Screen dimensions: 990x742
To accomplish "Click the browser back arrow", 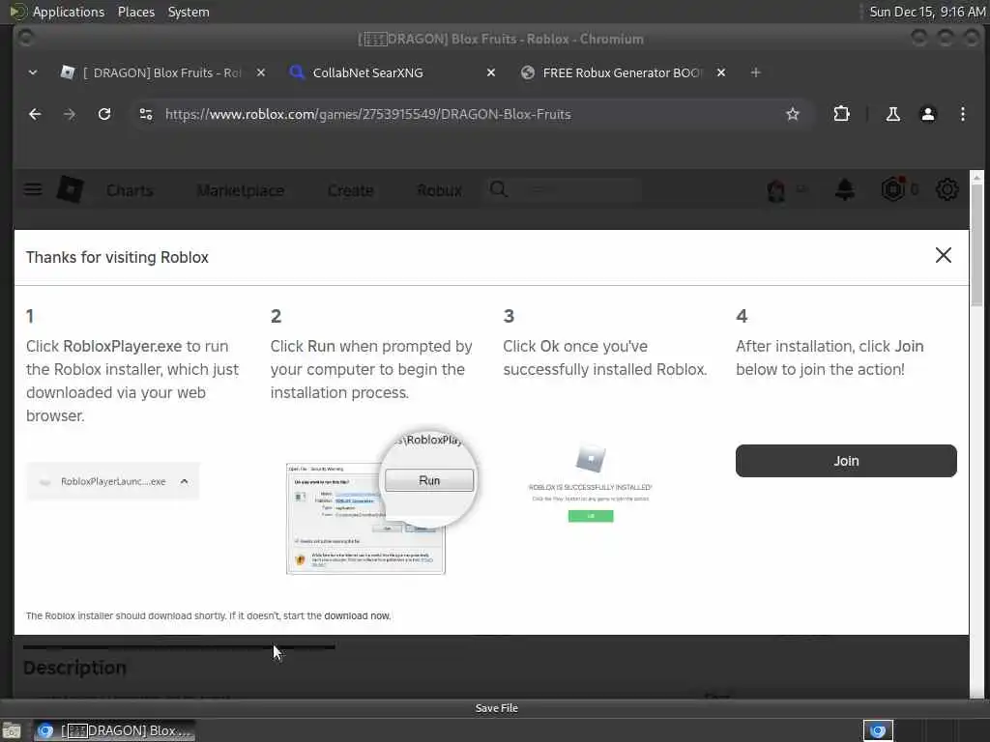I will click(x=35, y=114).
